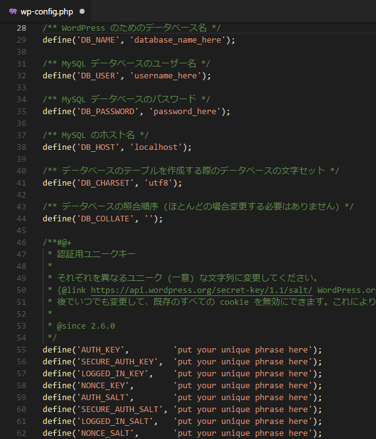The height and width of the screenshot is (439, 376).
Task: Click the '/**#@+' comment opener
Action: click(x=57, y=243)
